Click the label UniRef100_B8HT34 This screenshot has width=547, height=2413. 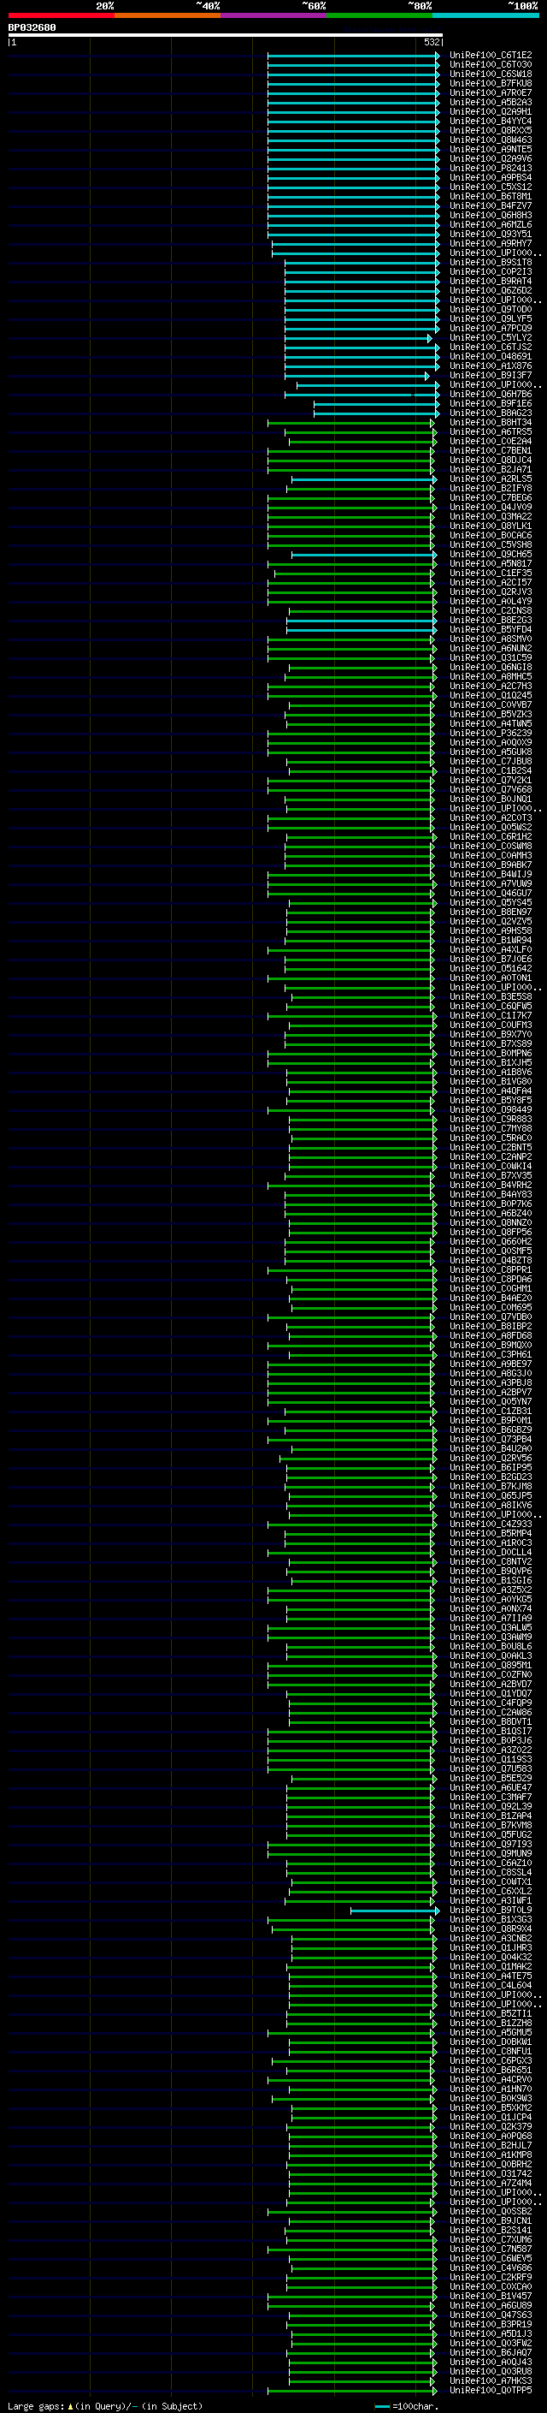[x=490, y=423]
